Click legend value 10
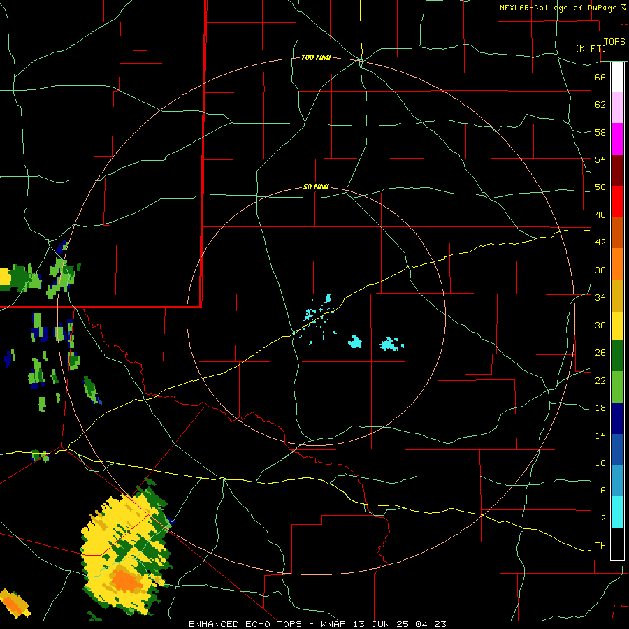Screen dimensions: 629x629 tap(600, 463)
